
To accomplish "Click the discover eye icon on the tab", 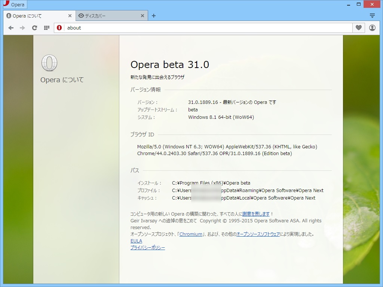I will tap(81, 15).
